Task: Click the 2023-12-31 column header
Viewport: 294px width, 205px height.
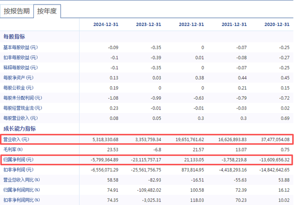Action: (x=149, y=25)
